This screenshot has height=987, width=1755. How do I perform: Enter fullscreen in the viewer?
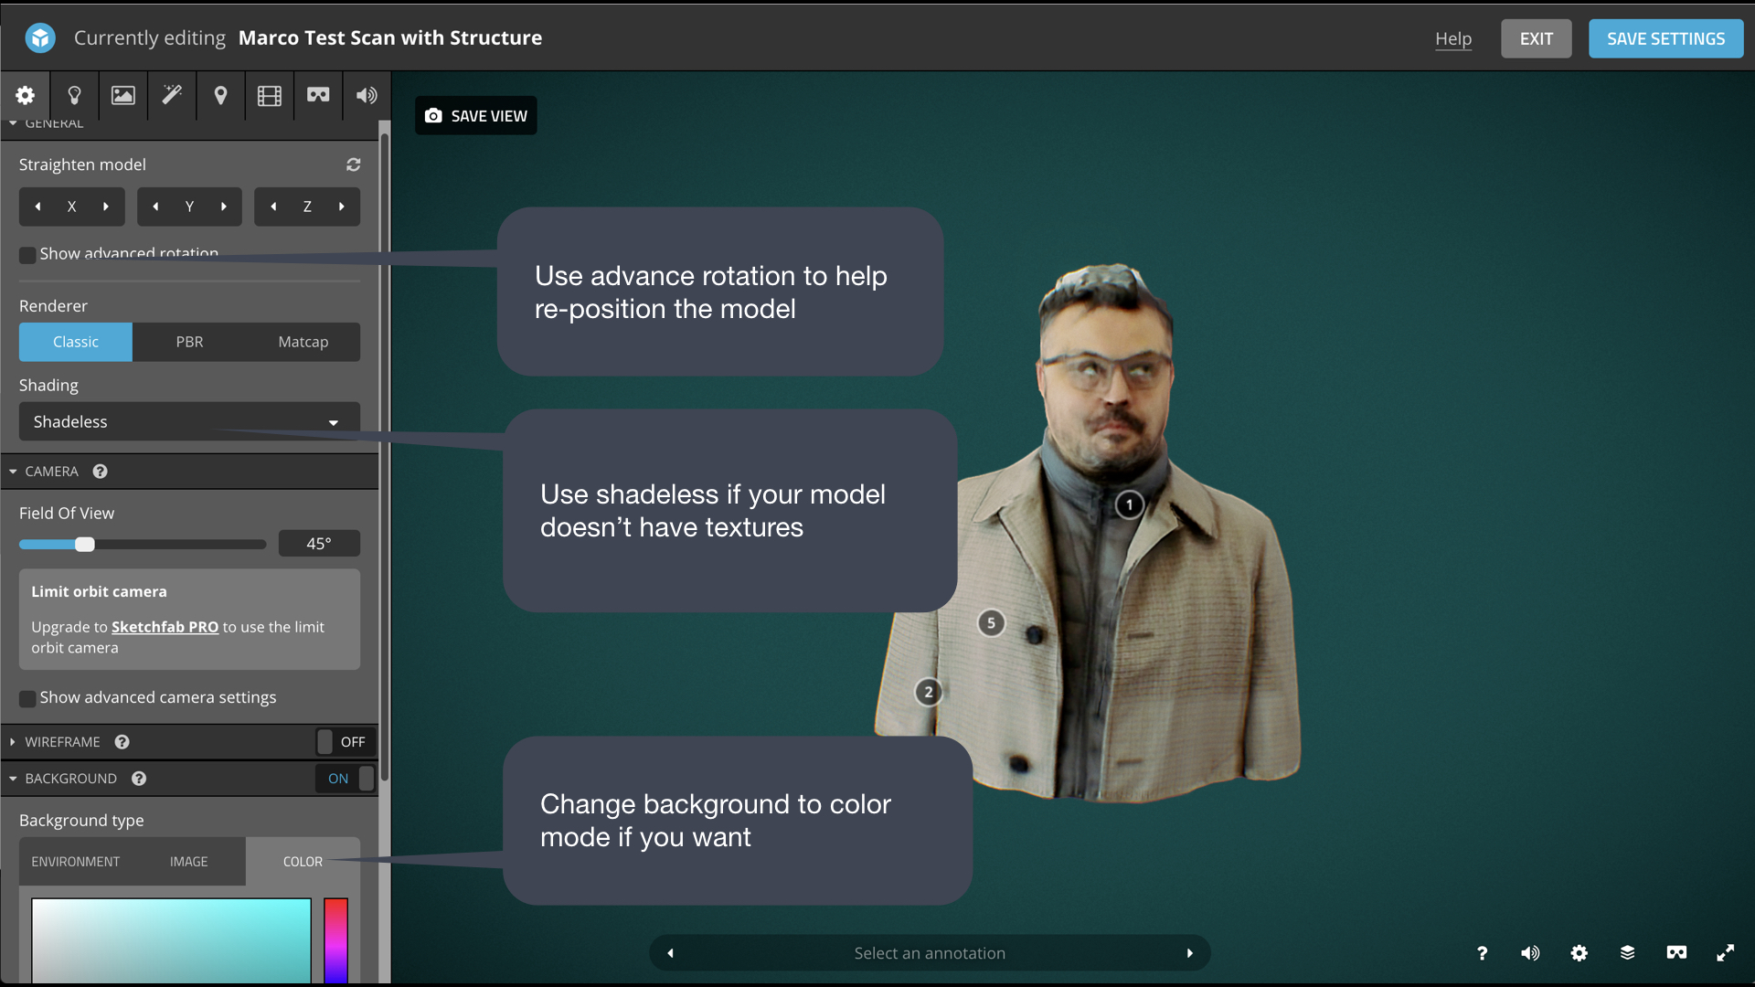tap(1725, 953)
